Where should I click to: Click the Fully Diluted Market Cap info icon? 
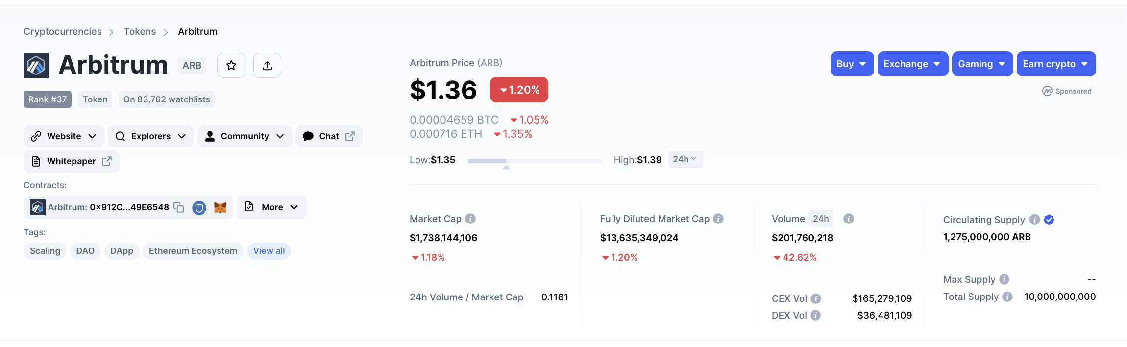point(718,219)
